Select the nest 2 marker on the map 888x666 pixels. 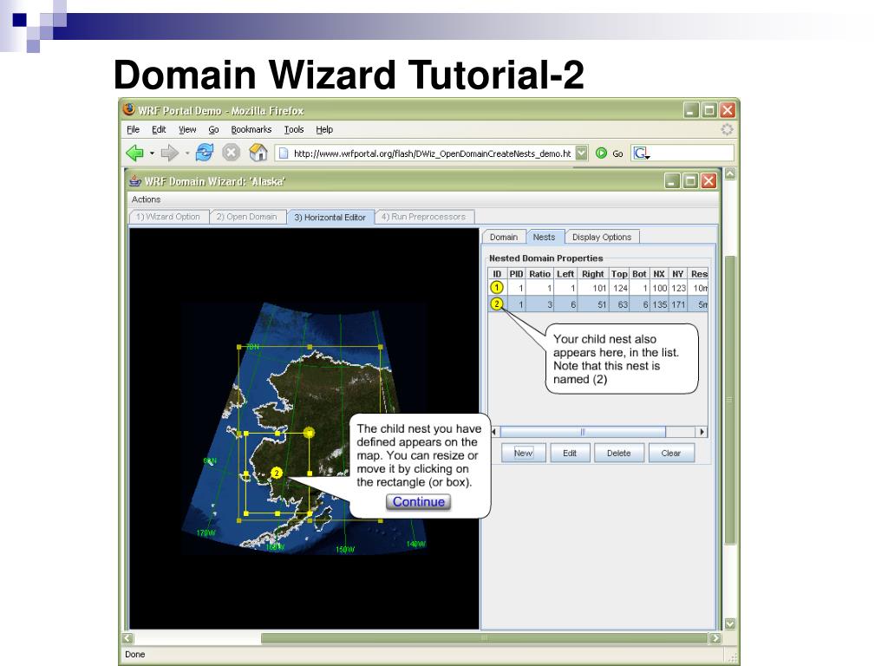(277, 473)
